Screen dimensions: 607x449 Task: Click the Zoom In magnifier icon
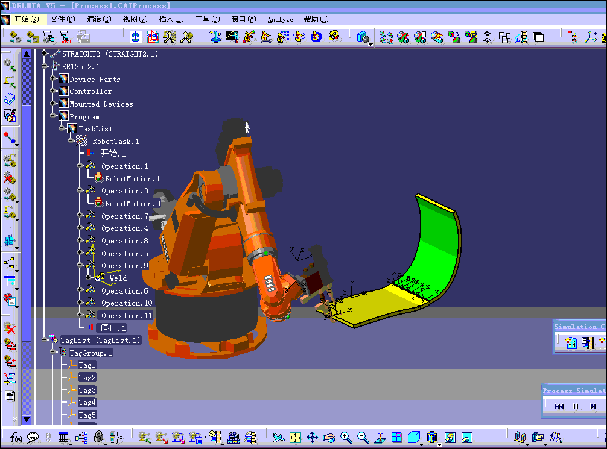click(346, 438)
